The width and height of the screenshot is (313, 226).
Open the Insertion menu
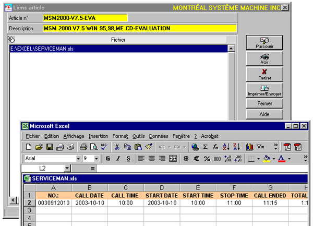(98, 136)
